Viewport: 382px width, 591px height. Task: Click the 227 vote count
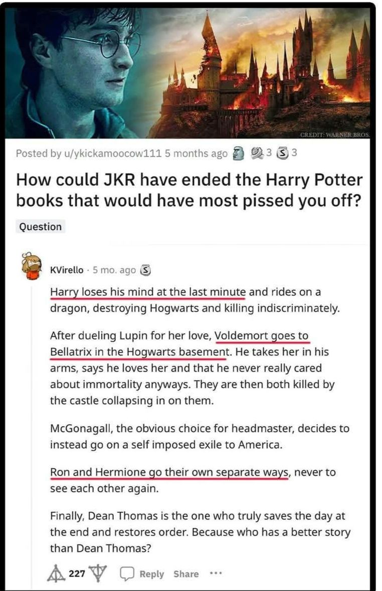[x=77, y=573]
